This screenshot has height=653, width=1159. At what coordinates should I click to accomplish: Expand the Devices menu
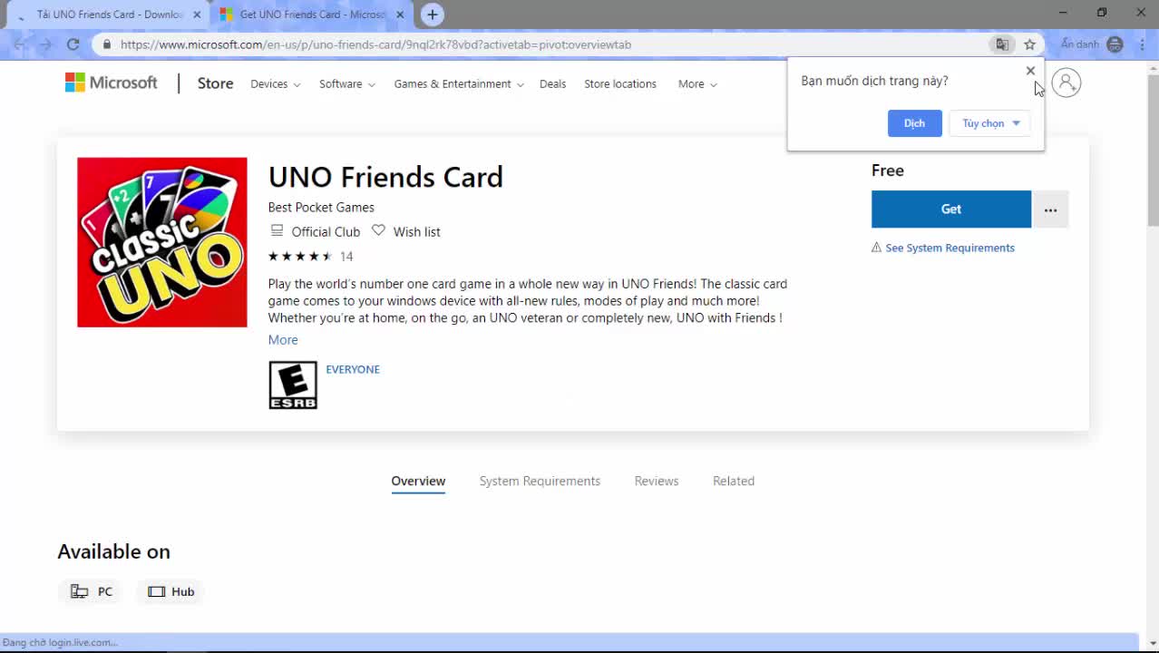(x=275, y=83)
